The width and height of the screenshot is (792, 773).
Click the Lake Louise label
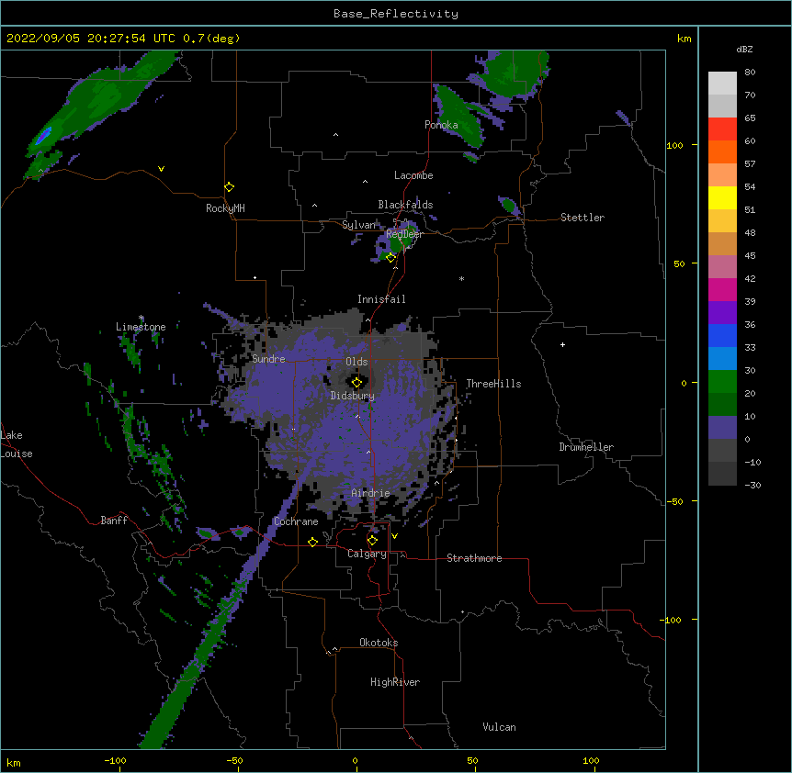[17, 444]
